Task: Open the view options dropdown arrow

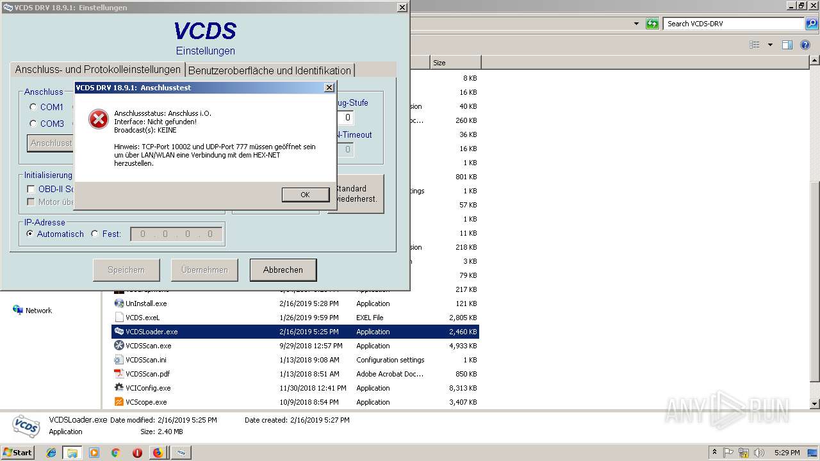Action: point(770,45)
